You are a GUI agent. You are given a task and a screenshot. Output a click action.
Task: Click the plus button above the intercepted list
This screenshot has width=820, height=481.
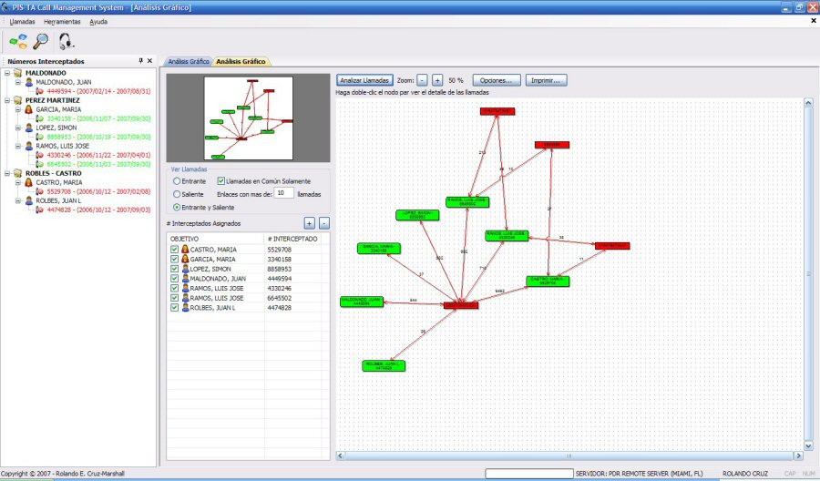[x=309, y=223]
